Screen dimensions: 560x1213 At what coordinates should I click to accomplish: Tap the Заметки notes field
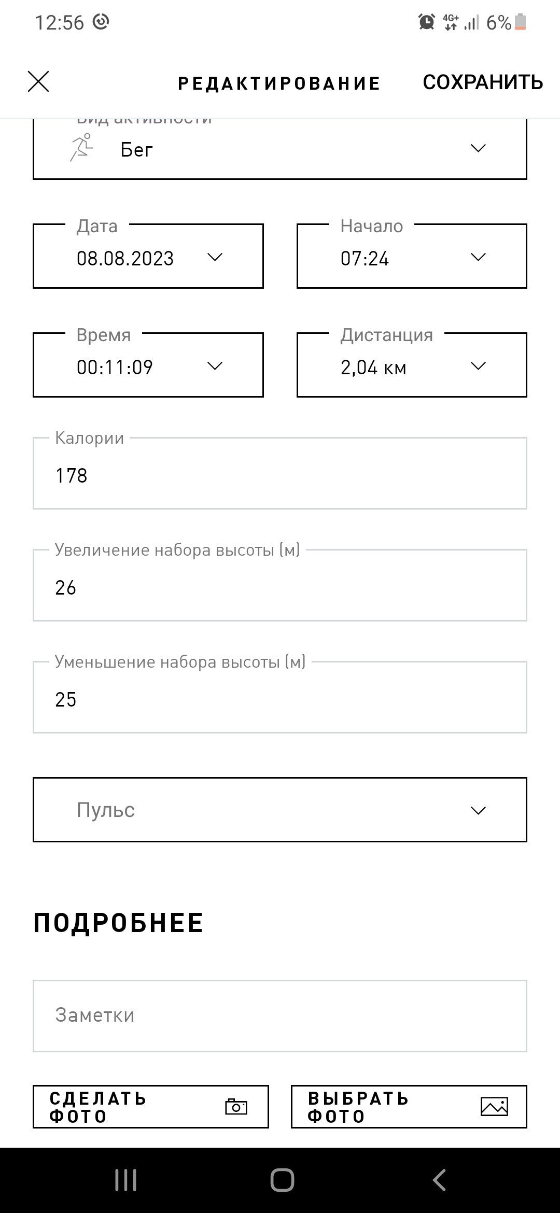[280, 1016]
